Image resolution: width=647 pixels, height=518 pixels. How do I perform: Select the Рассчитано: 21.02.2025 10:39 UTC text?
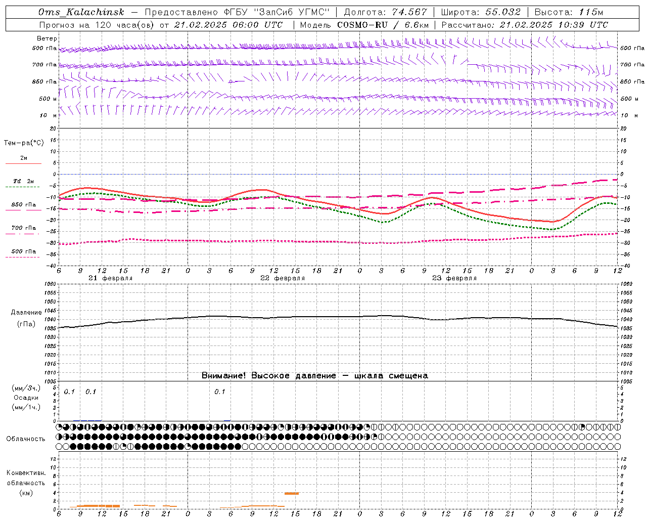(x=525, y=25)
